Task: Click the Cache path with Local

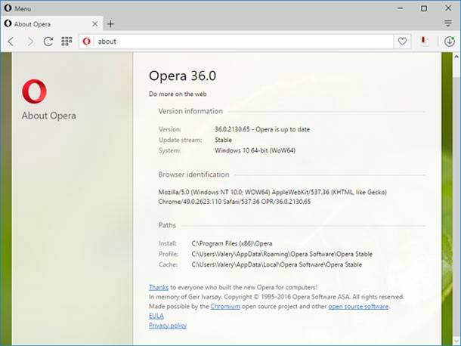Action: [277, 264]
